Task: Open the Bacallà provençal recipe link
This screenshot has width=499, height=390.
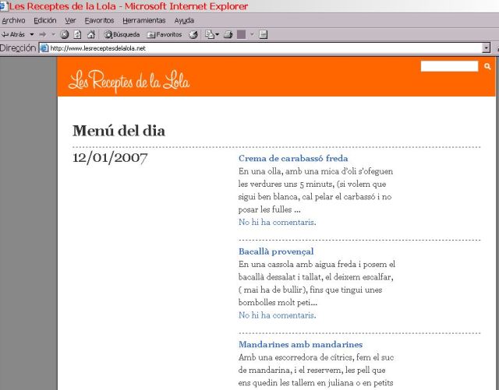Action: coord(276,251)
